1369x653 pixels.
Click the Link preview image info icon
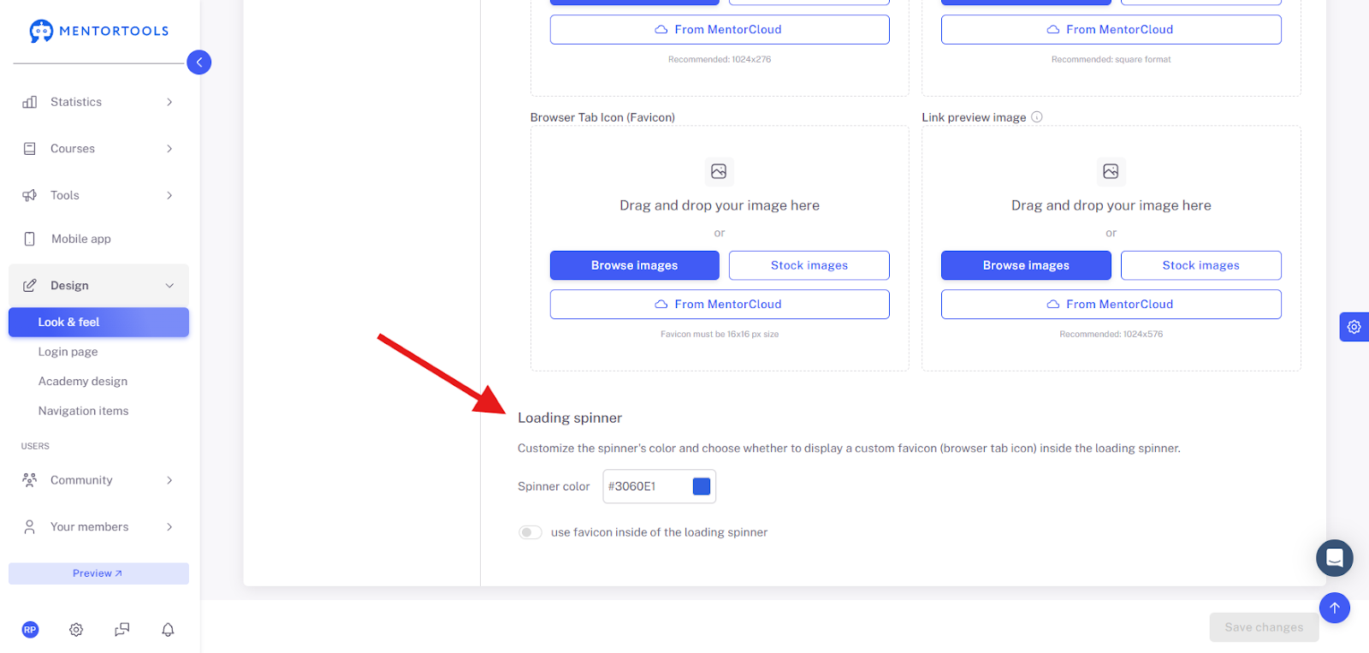point(1036,117)
